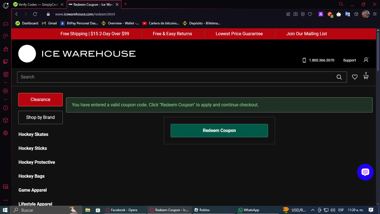Open sidebar three-dots setup menu

[6, 200]
